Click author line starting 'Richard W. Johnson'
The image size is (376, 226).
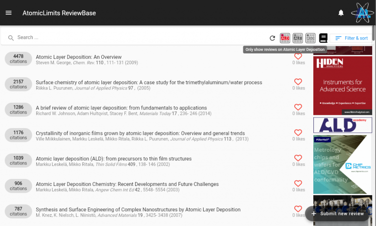point(123,113)
